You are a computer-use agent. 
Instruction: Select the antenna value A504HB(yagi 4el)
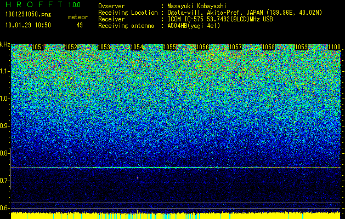[194, 26]
